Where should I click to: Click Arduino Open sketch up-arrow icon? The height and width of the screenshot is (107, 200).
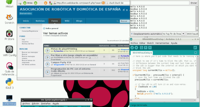tap(146, 48)
